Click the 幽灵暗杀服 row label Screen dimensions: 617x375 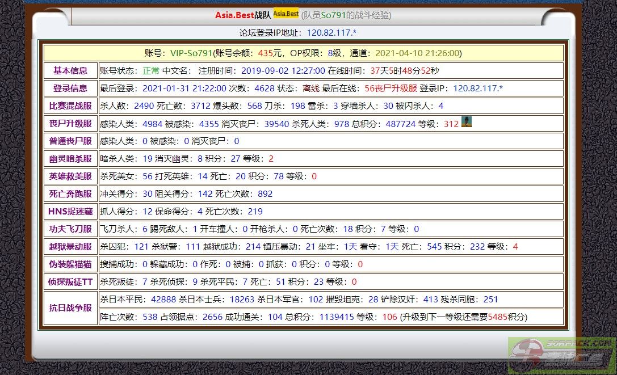pos(70,159)
